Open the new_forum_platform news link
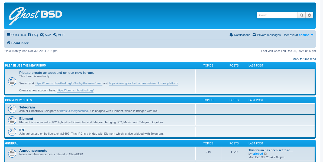The width and height of the screenshot is (323, 162). tap(143, 83)
